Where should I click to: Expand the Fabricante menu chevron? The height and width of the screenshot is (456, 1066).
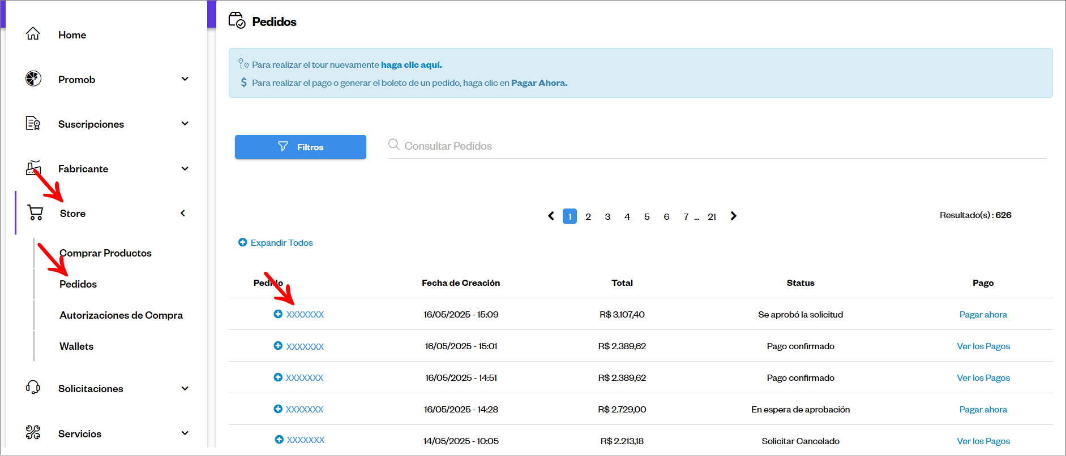185,168
